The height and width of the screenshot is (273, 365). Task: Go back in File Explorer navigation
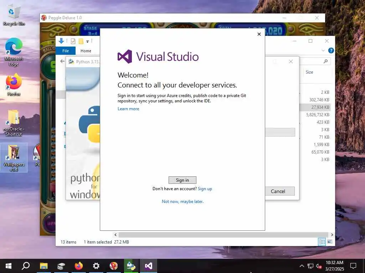(x=62, y=61)
